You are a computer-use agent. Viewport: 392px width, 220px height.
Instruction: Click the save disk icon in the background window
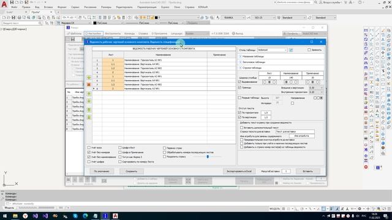click(73, 39)
